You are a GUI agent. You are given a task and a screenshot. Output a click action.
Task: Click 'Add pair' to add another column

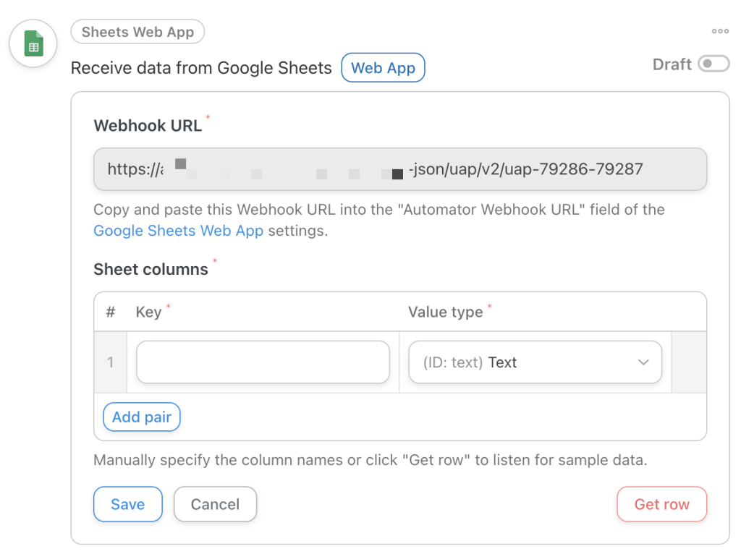click(141, 417)
